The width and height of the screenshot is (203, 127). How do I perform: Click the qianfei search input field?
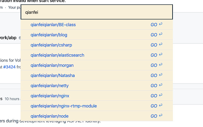[x=97, y=12]
